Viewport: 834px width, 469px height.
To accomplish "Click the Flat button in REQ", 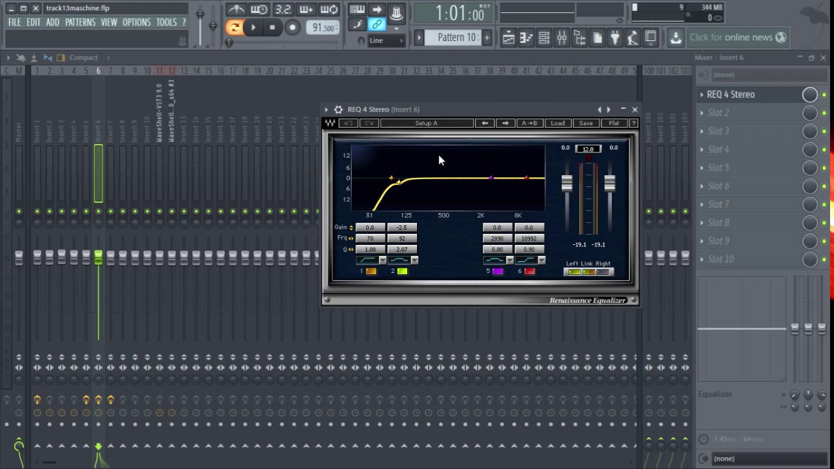I will pyautogui.click(x=614, y=123).
